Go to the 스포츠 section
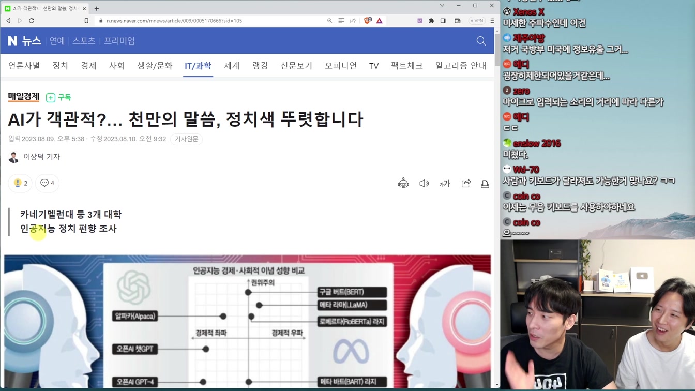This screenshot has height=391, width=695. [84, 40]
